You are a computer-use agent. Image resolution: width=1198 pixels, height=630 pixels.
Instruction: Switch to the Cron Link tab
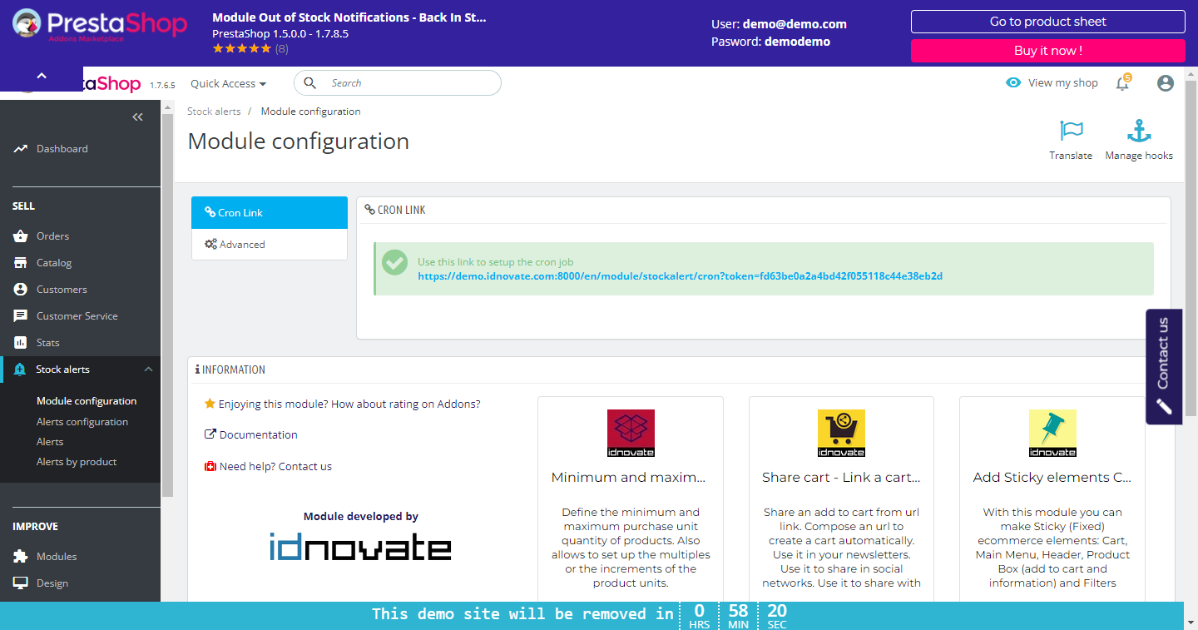tap(270, 212)
